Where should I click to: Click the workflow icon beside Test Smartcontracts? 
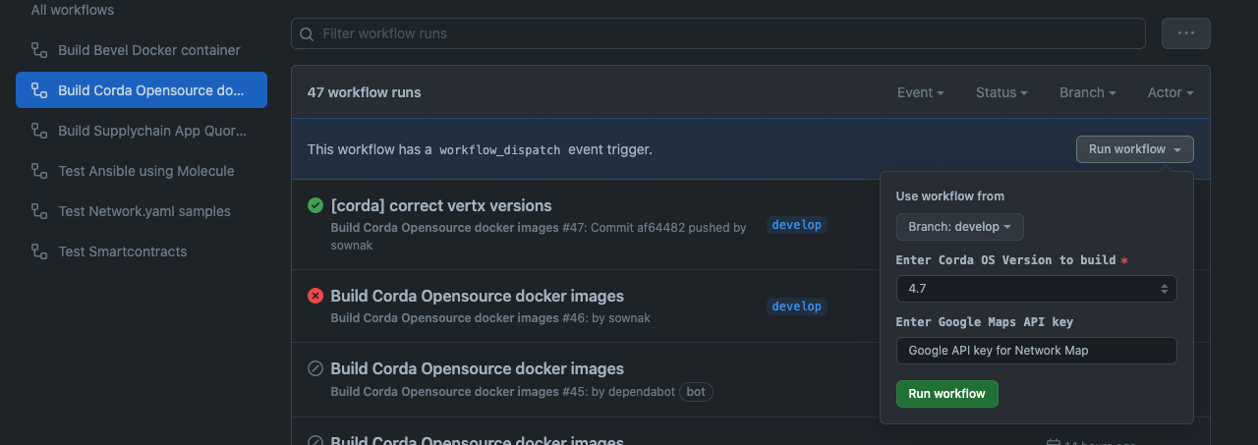(x=39, y=251)
